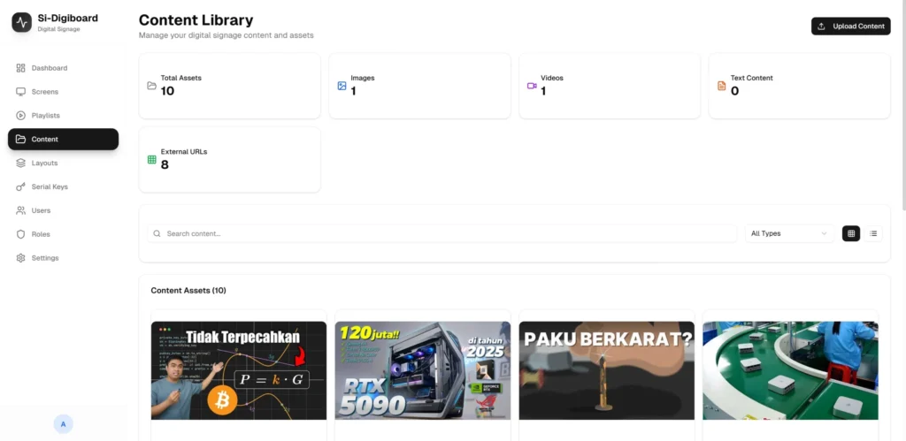Navigate to the Layouts section
This screenshot has width=906, height=441.
(x=44, y=163)
